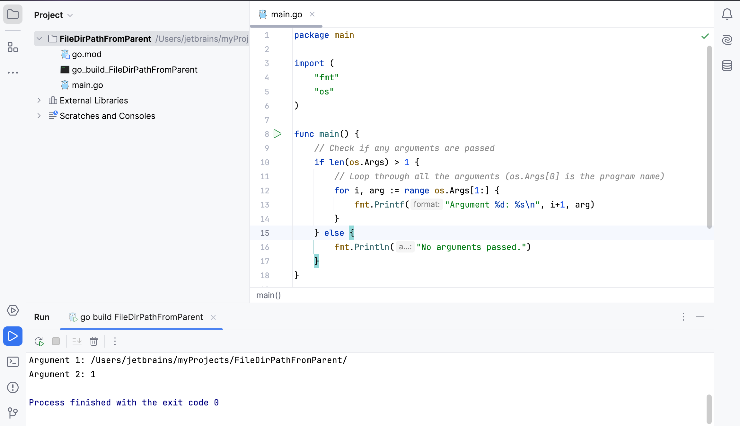Collapse the FileDirPathFromParent project folder
The width and height of the screenshot is (740, 426).
coord(39,39)
